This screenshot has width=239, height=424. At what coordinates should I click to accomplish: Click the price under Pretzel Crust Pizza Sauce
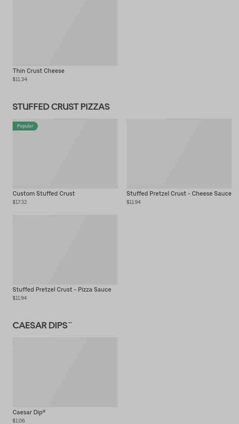(x=20, y=298)
